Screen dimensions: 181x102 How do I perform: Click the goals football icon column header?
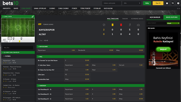[104, 25]
